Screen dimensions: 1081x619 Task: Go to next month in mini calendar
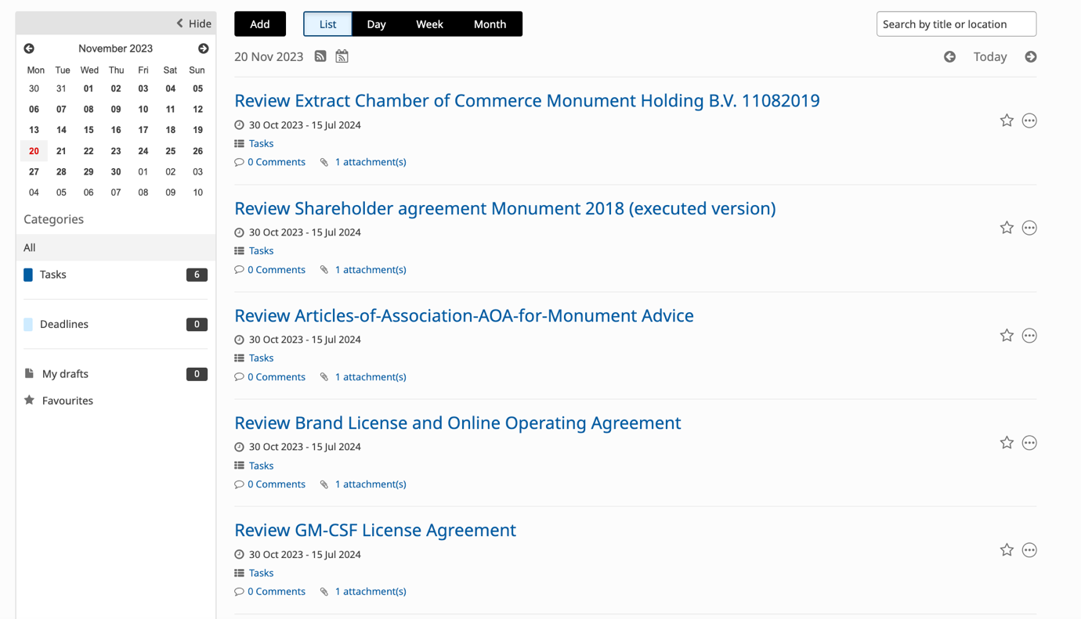click(204, 49)
